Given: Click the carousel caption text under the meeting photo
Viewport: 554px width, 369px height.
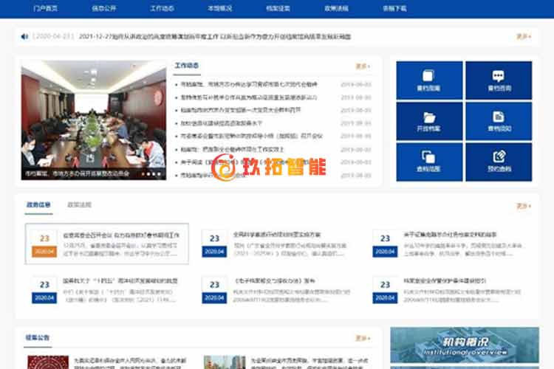Looking at the screenshot, I should click(77, 173).
